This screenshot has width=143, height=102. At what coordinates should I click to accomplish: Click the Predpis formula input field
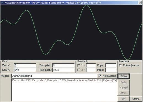click(x=54, y=76)
